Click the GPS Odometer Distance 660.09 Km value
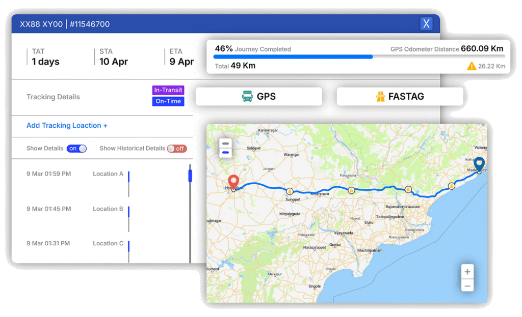 (482, 48)
